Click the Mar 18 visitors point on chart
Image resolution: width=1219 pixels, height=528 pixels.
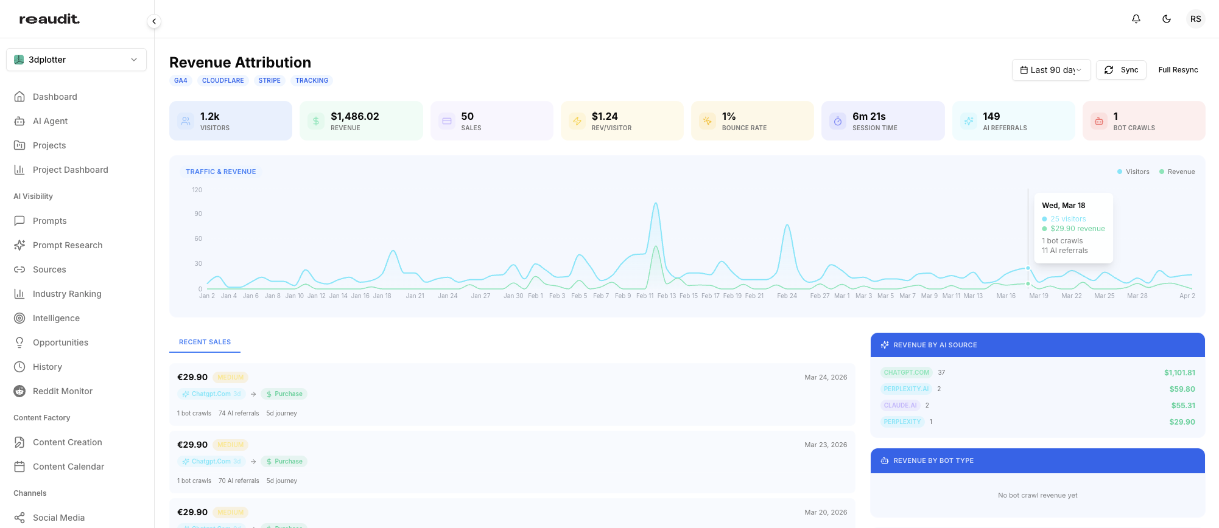point(1028,268)
